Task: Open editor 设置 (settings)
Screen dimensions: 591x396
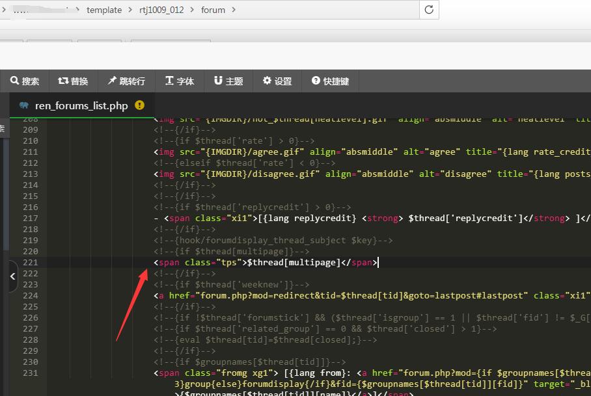Action: 277,81
